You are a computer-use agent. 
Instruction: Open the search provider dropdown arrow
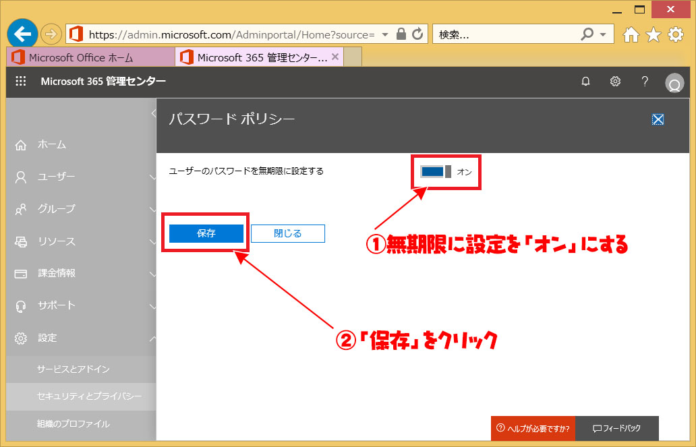(603, 34)
